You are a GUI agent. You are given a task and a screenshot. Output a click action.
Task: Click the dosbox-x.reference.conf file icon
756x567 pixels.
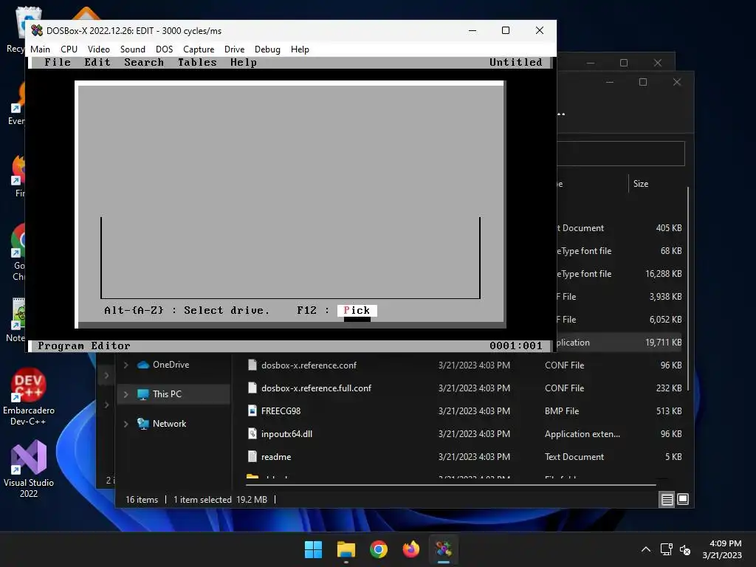252,365
